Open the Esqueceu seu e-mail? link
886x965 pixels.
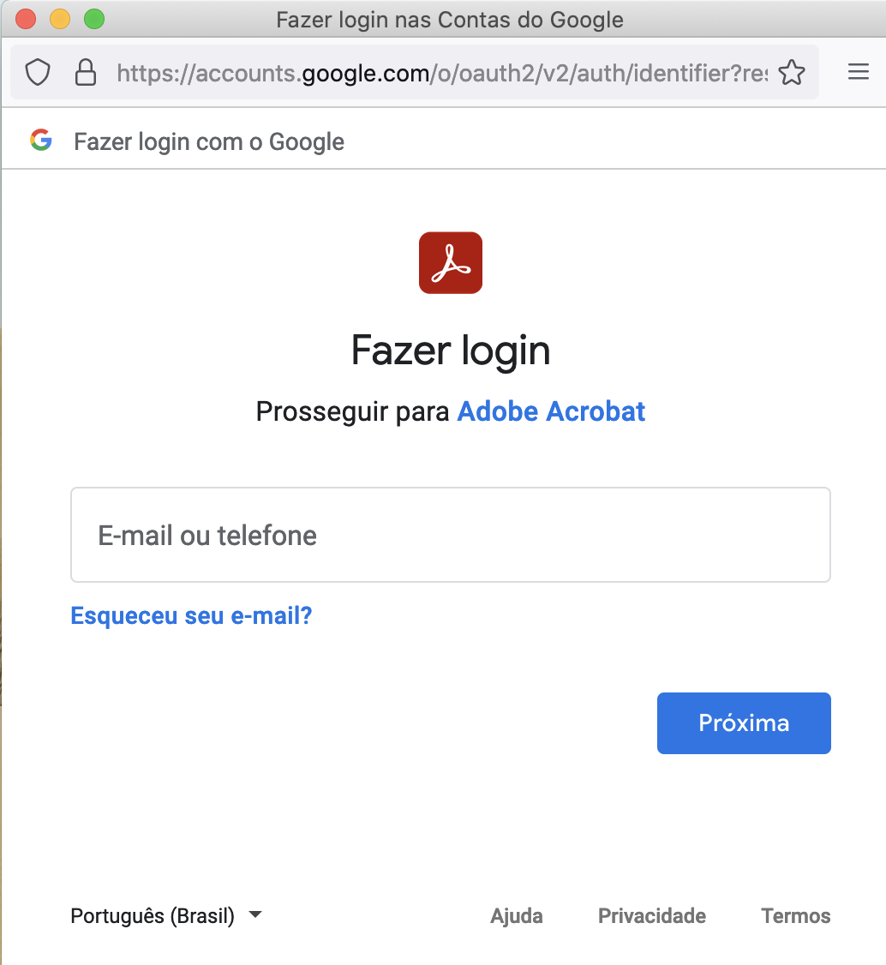coord(191,615)
